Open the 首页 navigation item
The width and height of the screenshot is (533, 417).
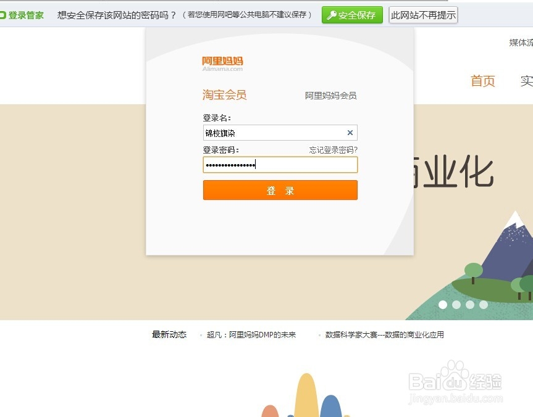[483, 81]
